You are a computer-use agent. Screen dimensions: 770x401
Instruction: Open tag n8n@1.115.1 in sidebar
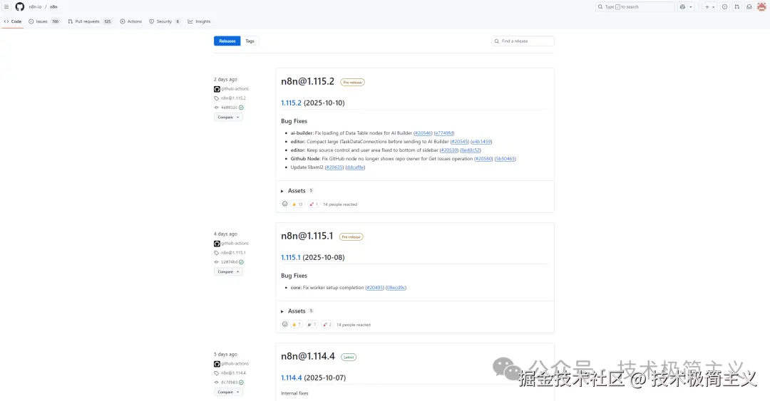[233, 253]
